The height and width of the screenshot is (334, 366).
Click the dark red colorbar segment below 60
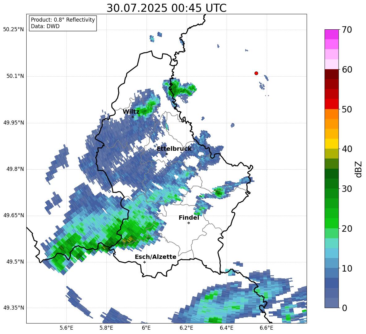[x=331, y=74]
